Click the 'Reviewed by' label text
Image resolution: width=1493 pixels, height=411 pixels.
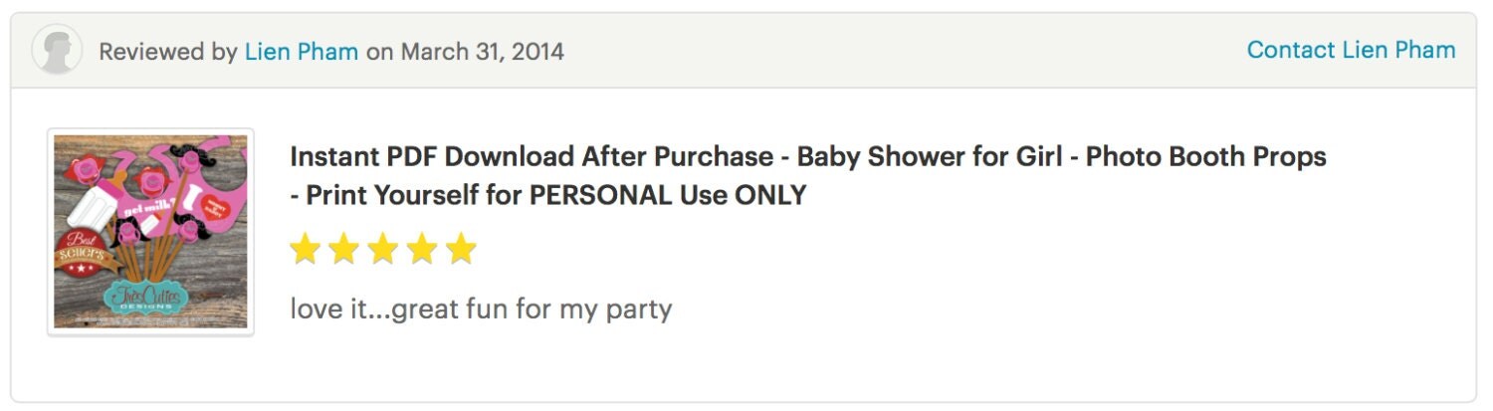(x=167, y=51)
